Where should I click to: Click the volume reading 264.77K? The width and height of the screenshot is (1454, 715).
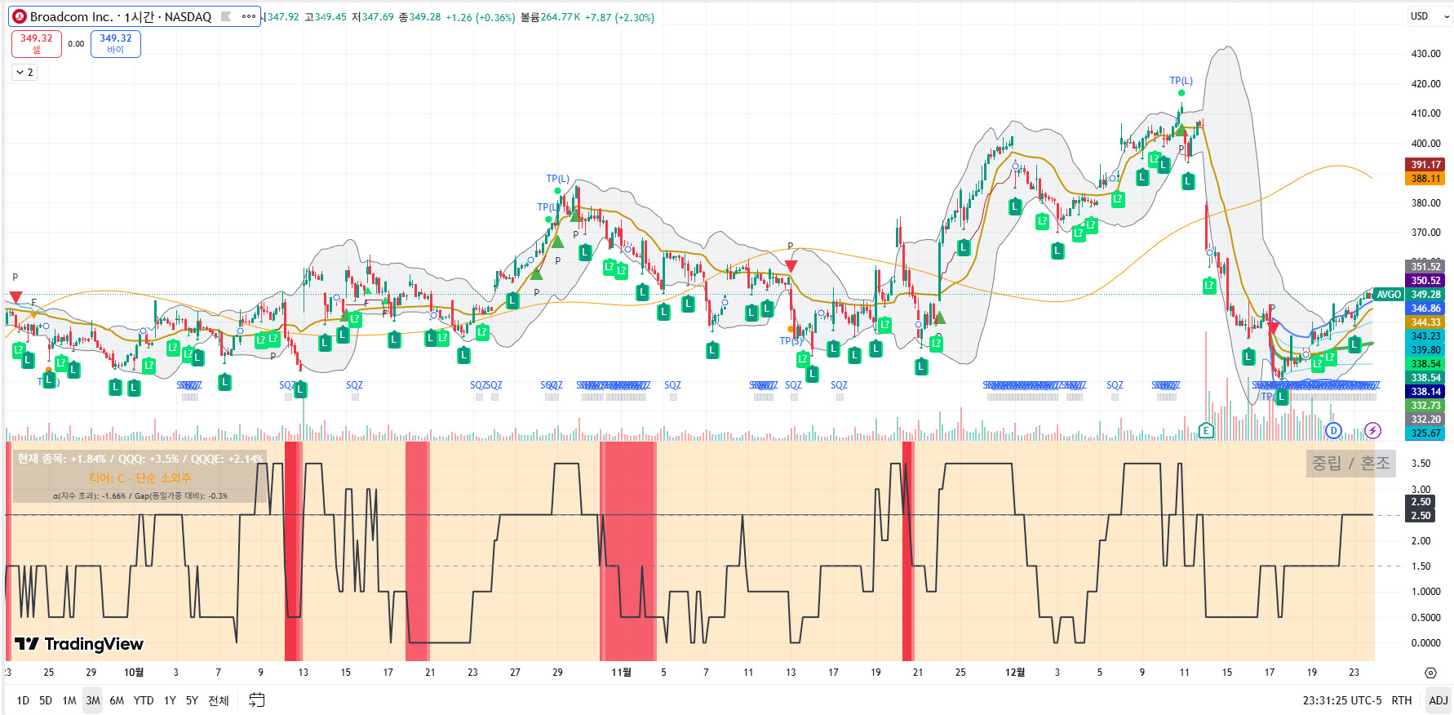(x=561, y=17)
